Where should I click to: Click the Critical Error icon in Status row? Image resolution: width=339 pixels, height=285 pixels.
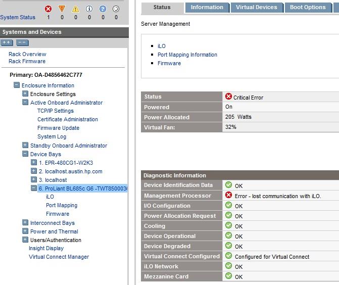228,97
